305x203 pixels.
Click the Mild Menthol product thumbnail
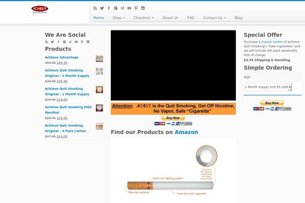100,108
